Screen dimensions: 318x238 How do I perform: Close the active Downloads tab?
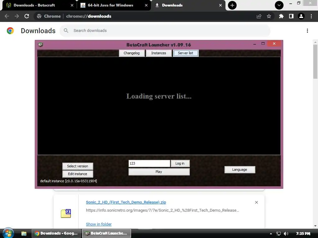click(x=220, y=5)
